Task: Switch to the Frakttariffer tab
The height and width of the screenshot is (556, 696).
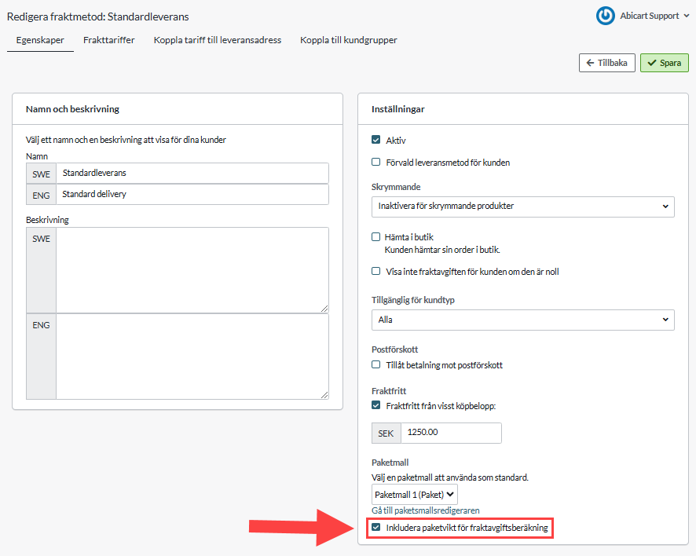Action: 109,40
